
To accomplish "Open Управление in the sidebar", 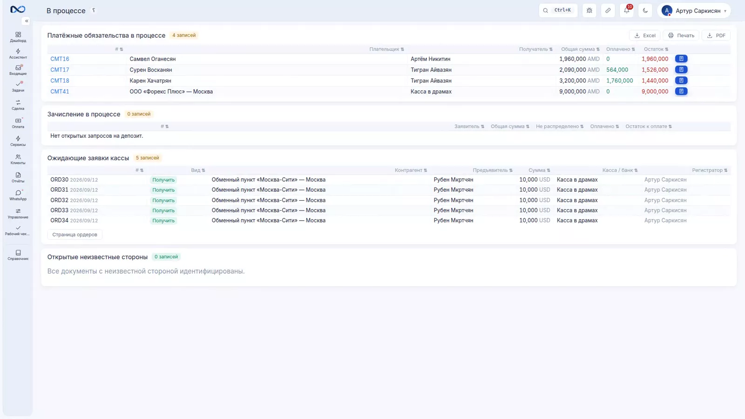I will [x=18, y=214].
